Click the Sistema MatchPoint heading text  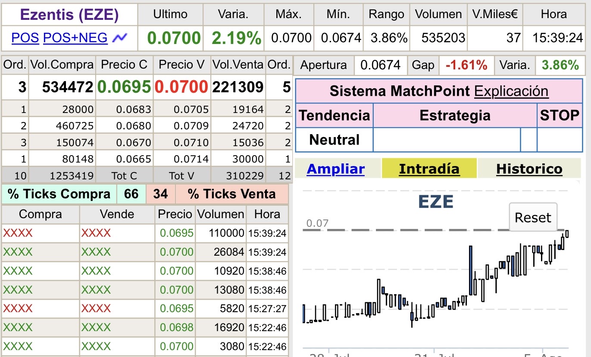(400, 91)
